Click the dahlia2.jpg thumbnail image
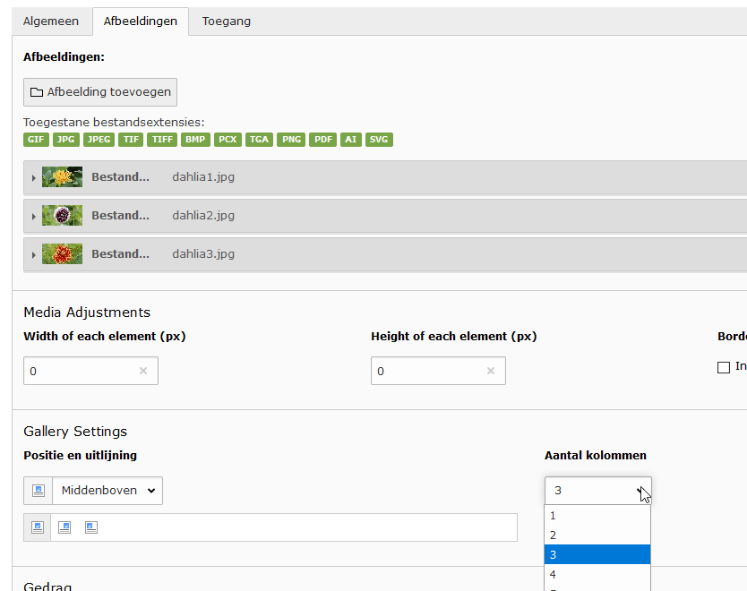Screen dimensions: 747x591 click(62, 216)
